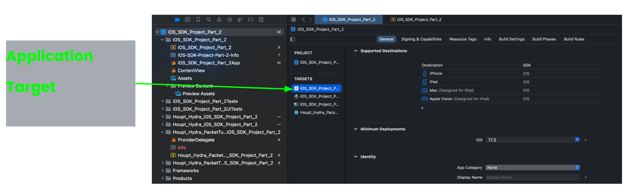
Task: Switch to Signing & Capabilities tab
Action: (421, 39)
